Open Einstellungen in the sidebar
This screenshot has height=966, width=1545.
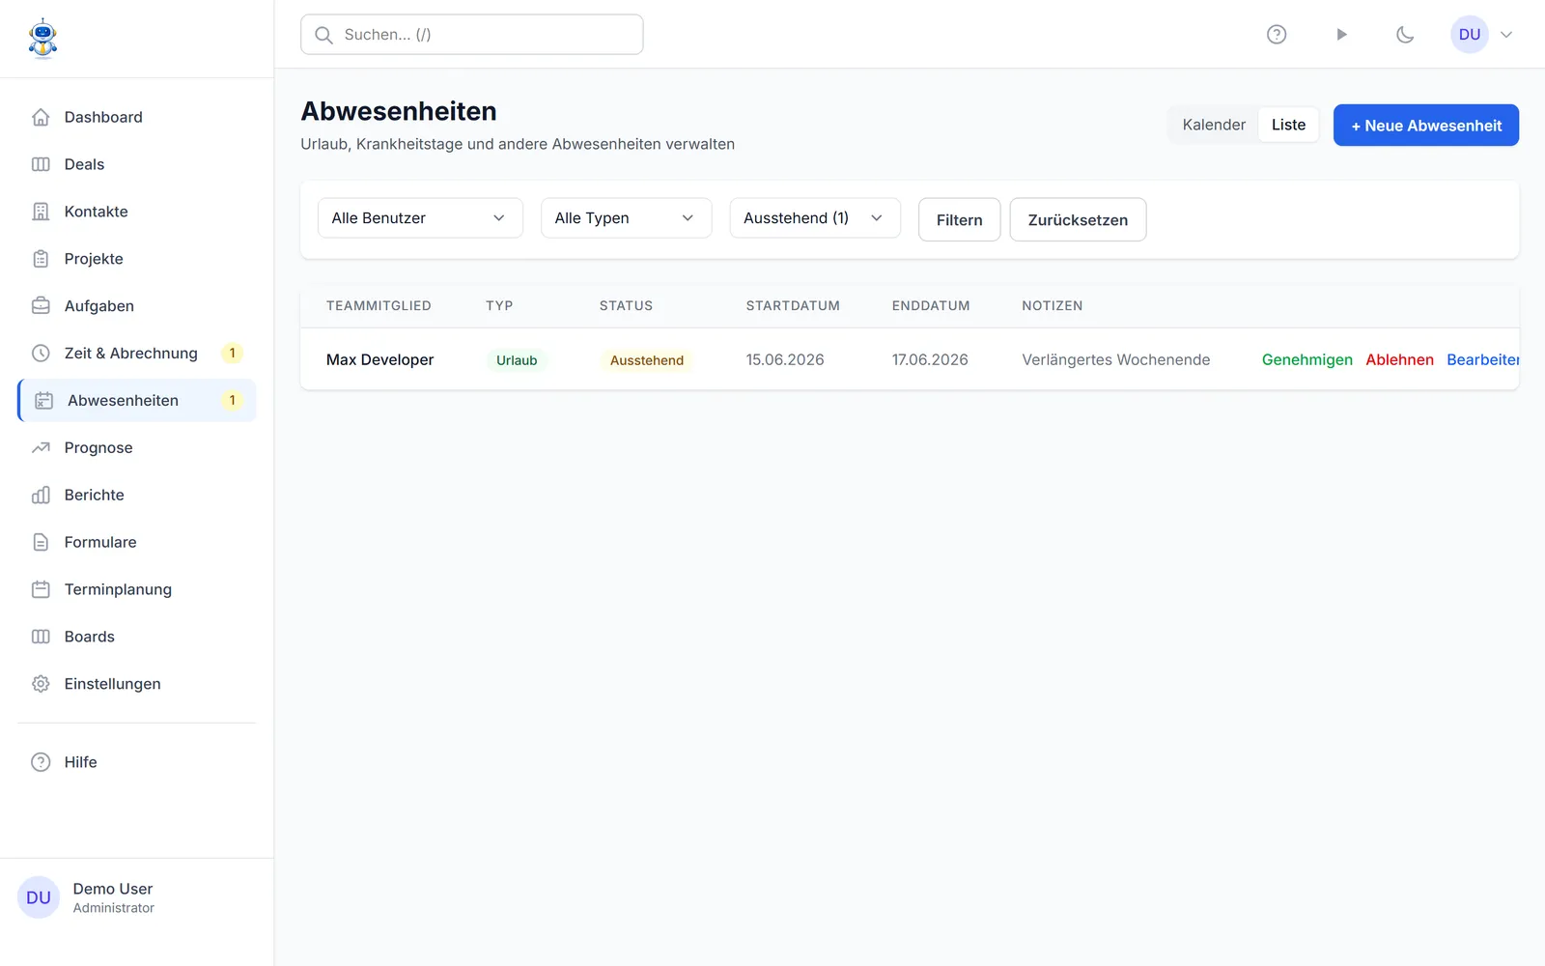[137, 684]
